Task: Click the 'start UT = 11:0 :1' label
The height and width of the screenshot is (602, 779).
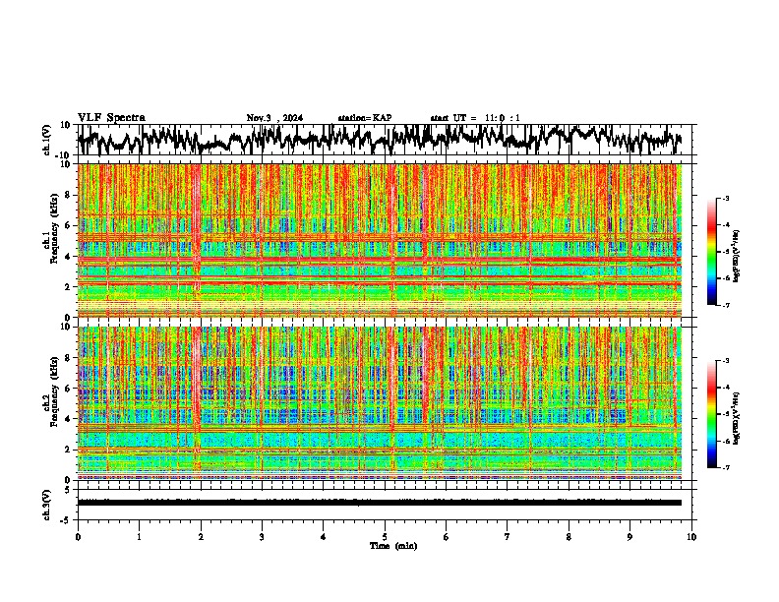Action: pyautogui.click(x=475, y=118)
